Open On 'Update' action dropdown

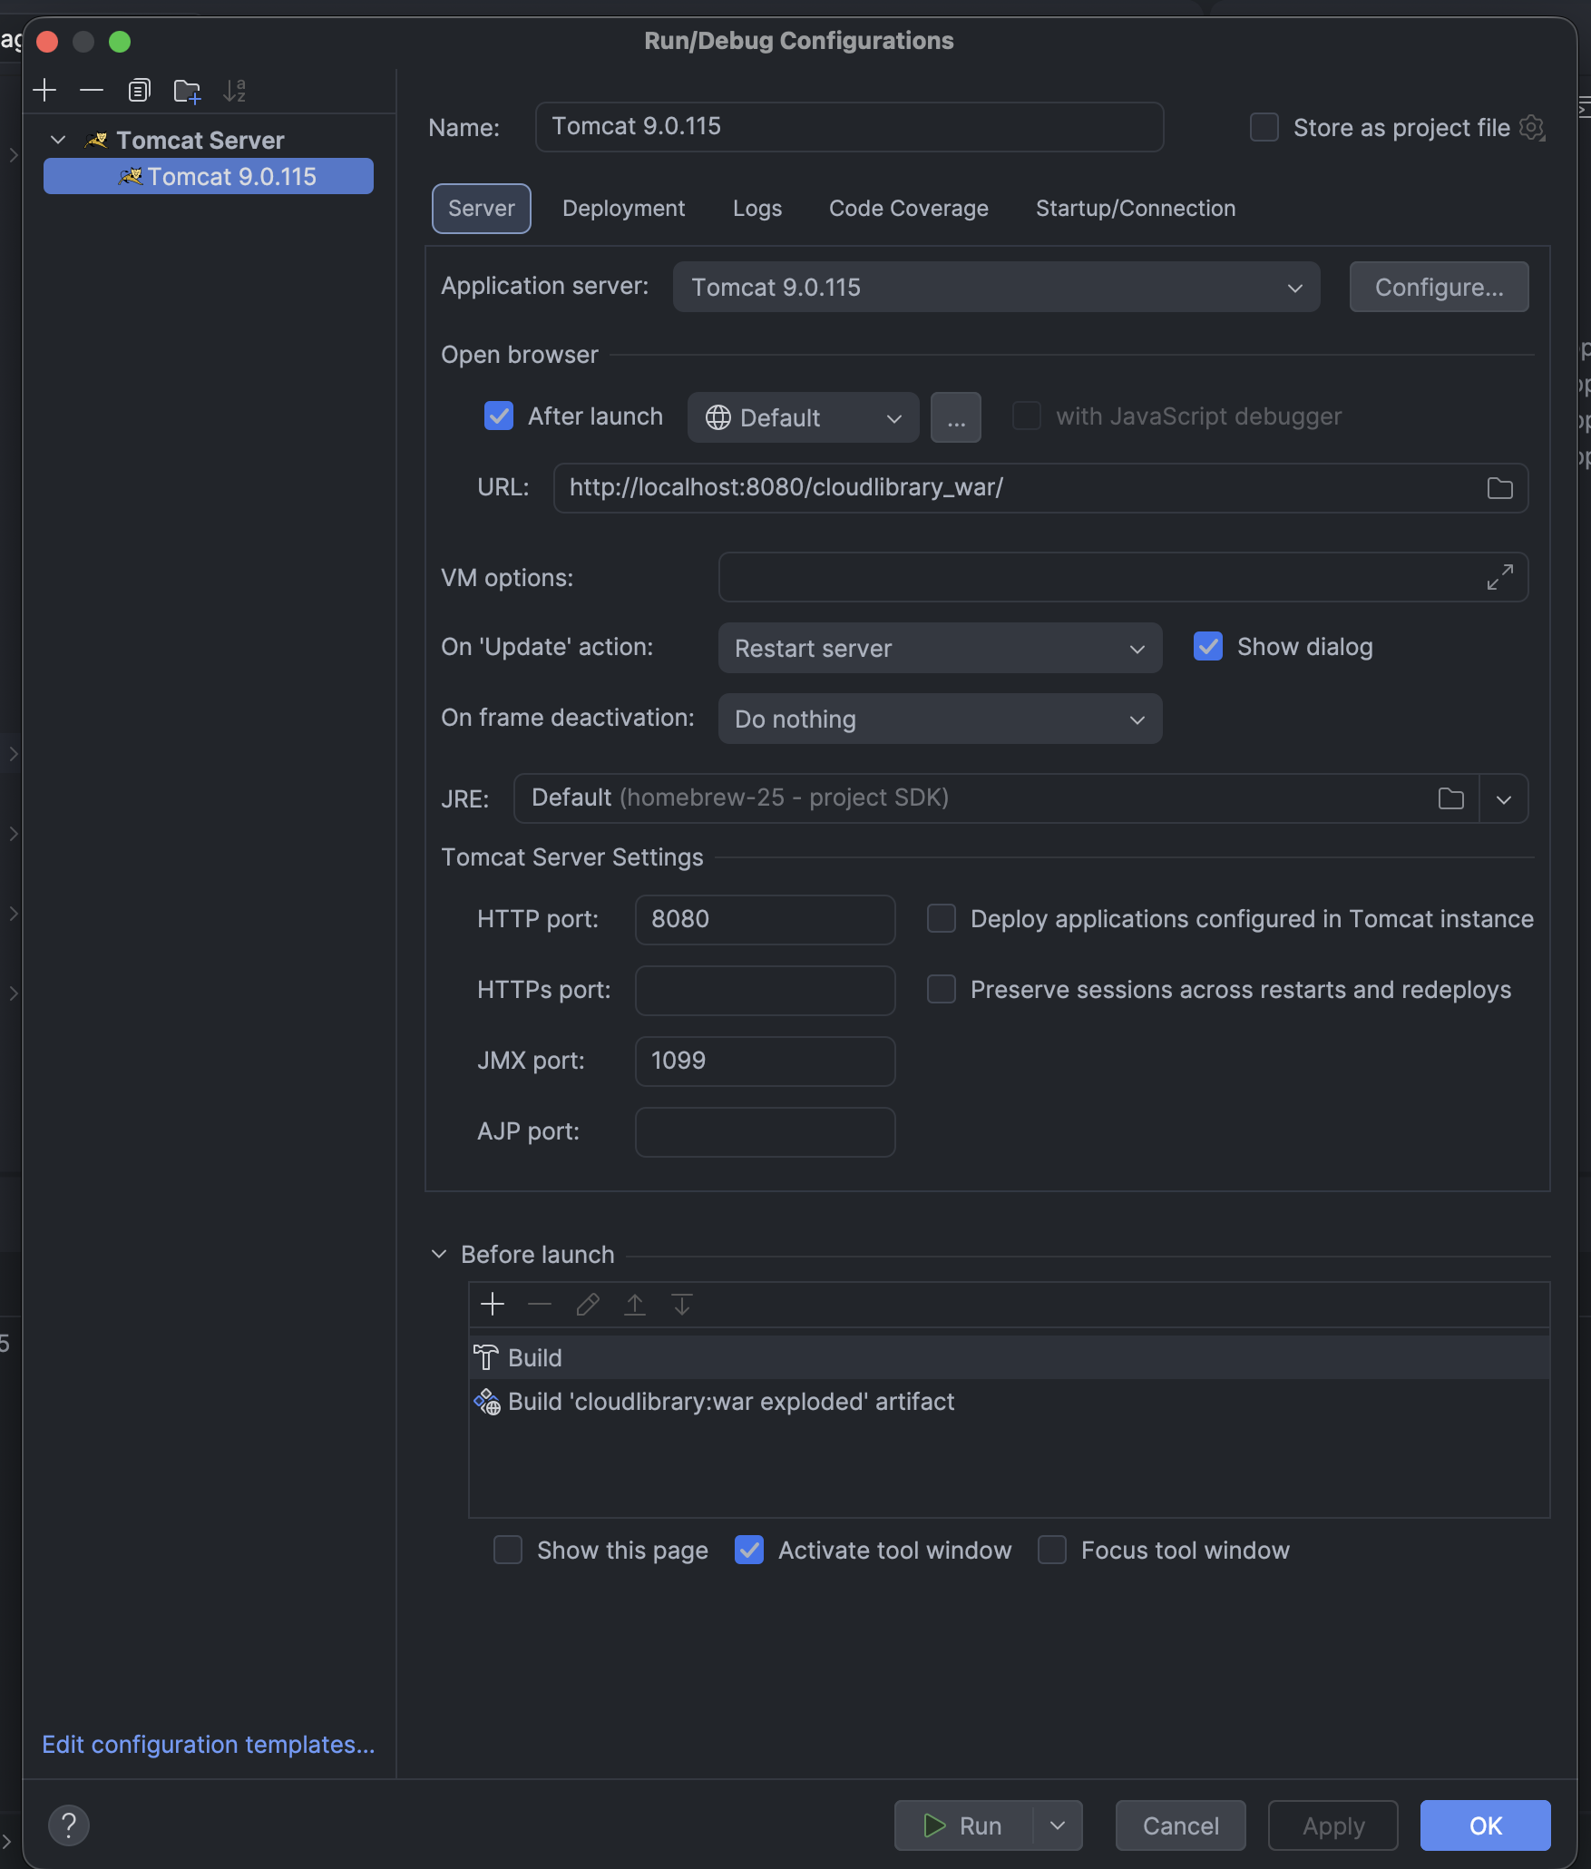point(939,648)
